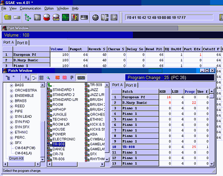Click the Volume : 100 level bar
The image size is (223, 176).
pos(112,35)
